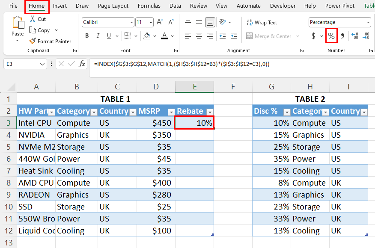Increase font size with the larger A icon

[x=160, y=22]
